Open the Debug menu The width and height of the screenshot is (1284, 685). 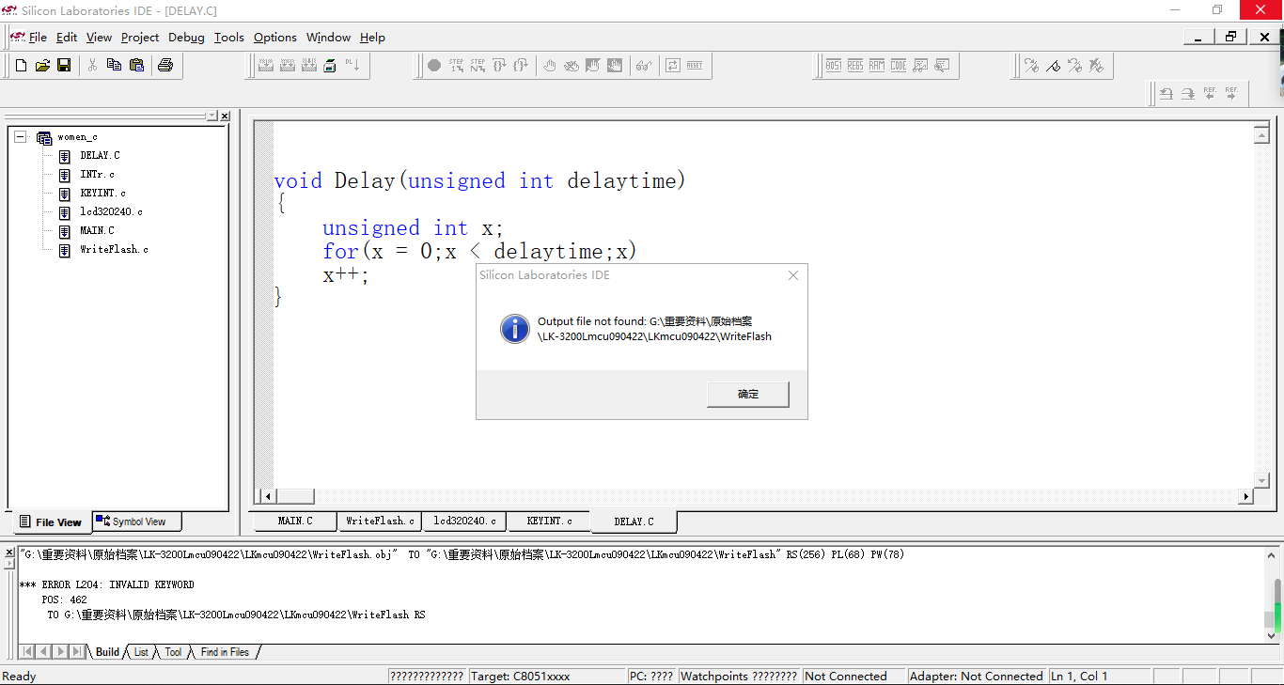pyautogui.click(x=186, y=38)
